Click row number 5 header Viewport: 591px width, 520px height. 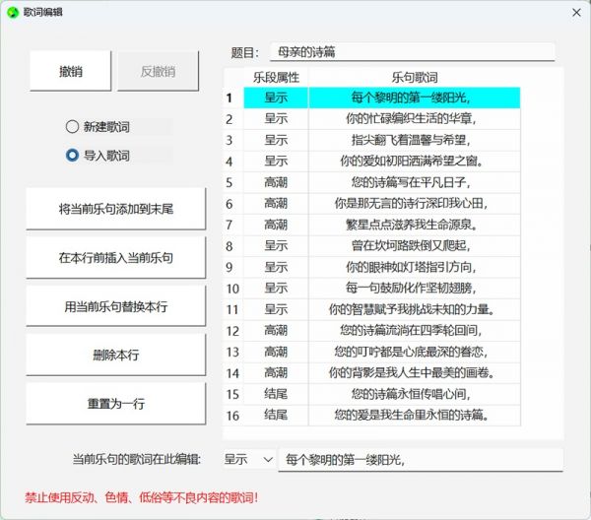[x=233, y=182]
